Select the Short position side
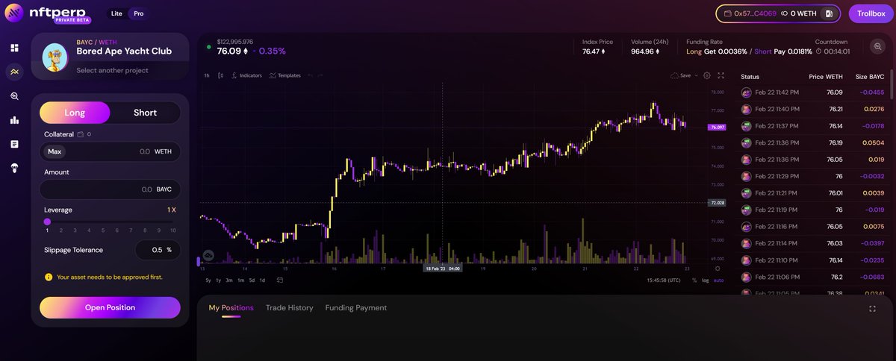 (145, 113)
